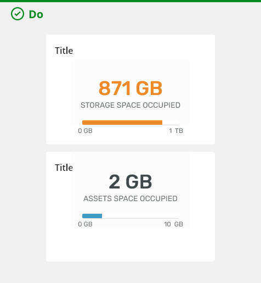Click the storage card's white background
261x283 pixels.
[x=202, y=90]
